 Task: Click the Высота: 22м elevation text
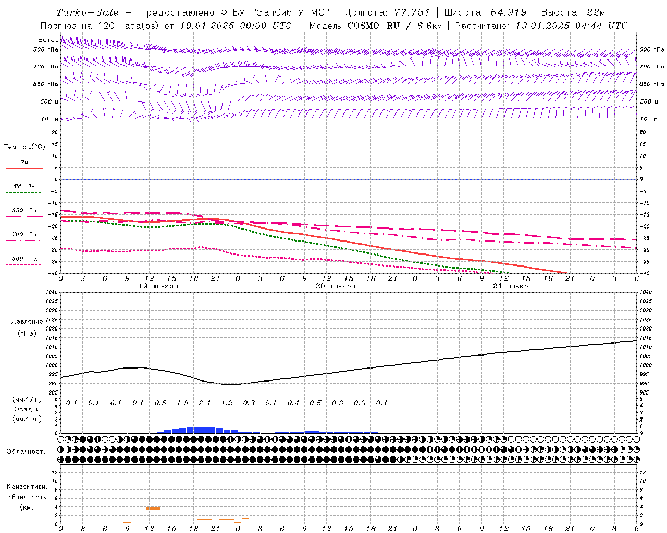pyautogui.click(x=573, y=12)
